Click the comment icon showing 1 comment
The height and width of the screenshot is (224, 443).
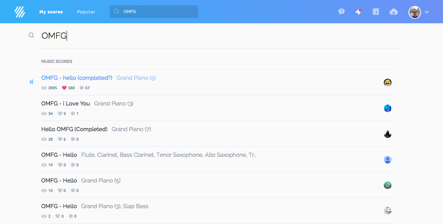[x=73, y=114]
